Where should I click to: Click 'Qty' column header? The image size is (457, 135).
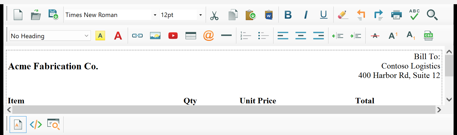tap(190, 101)
